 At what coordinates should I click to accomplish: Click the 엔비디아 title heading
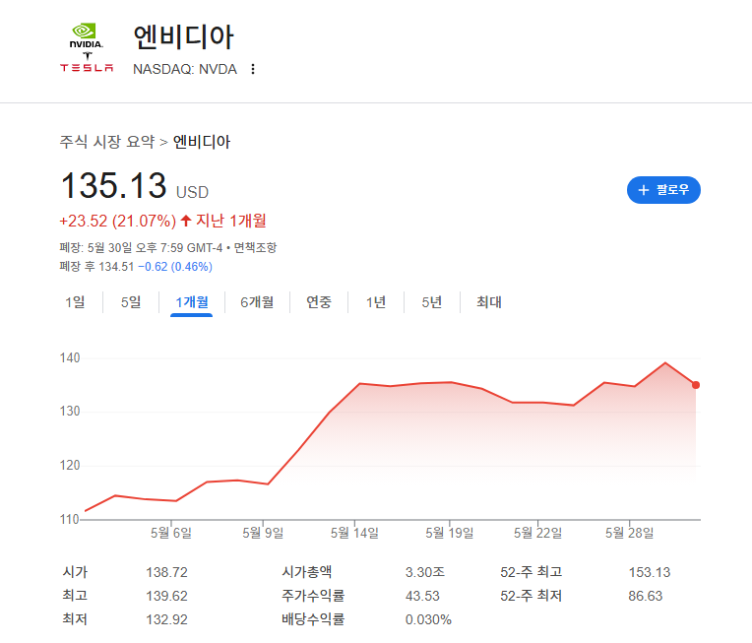(x=183, y=36)
